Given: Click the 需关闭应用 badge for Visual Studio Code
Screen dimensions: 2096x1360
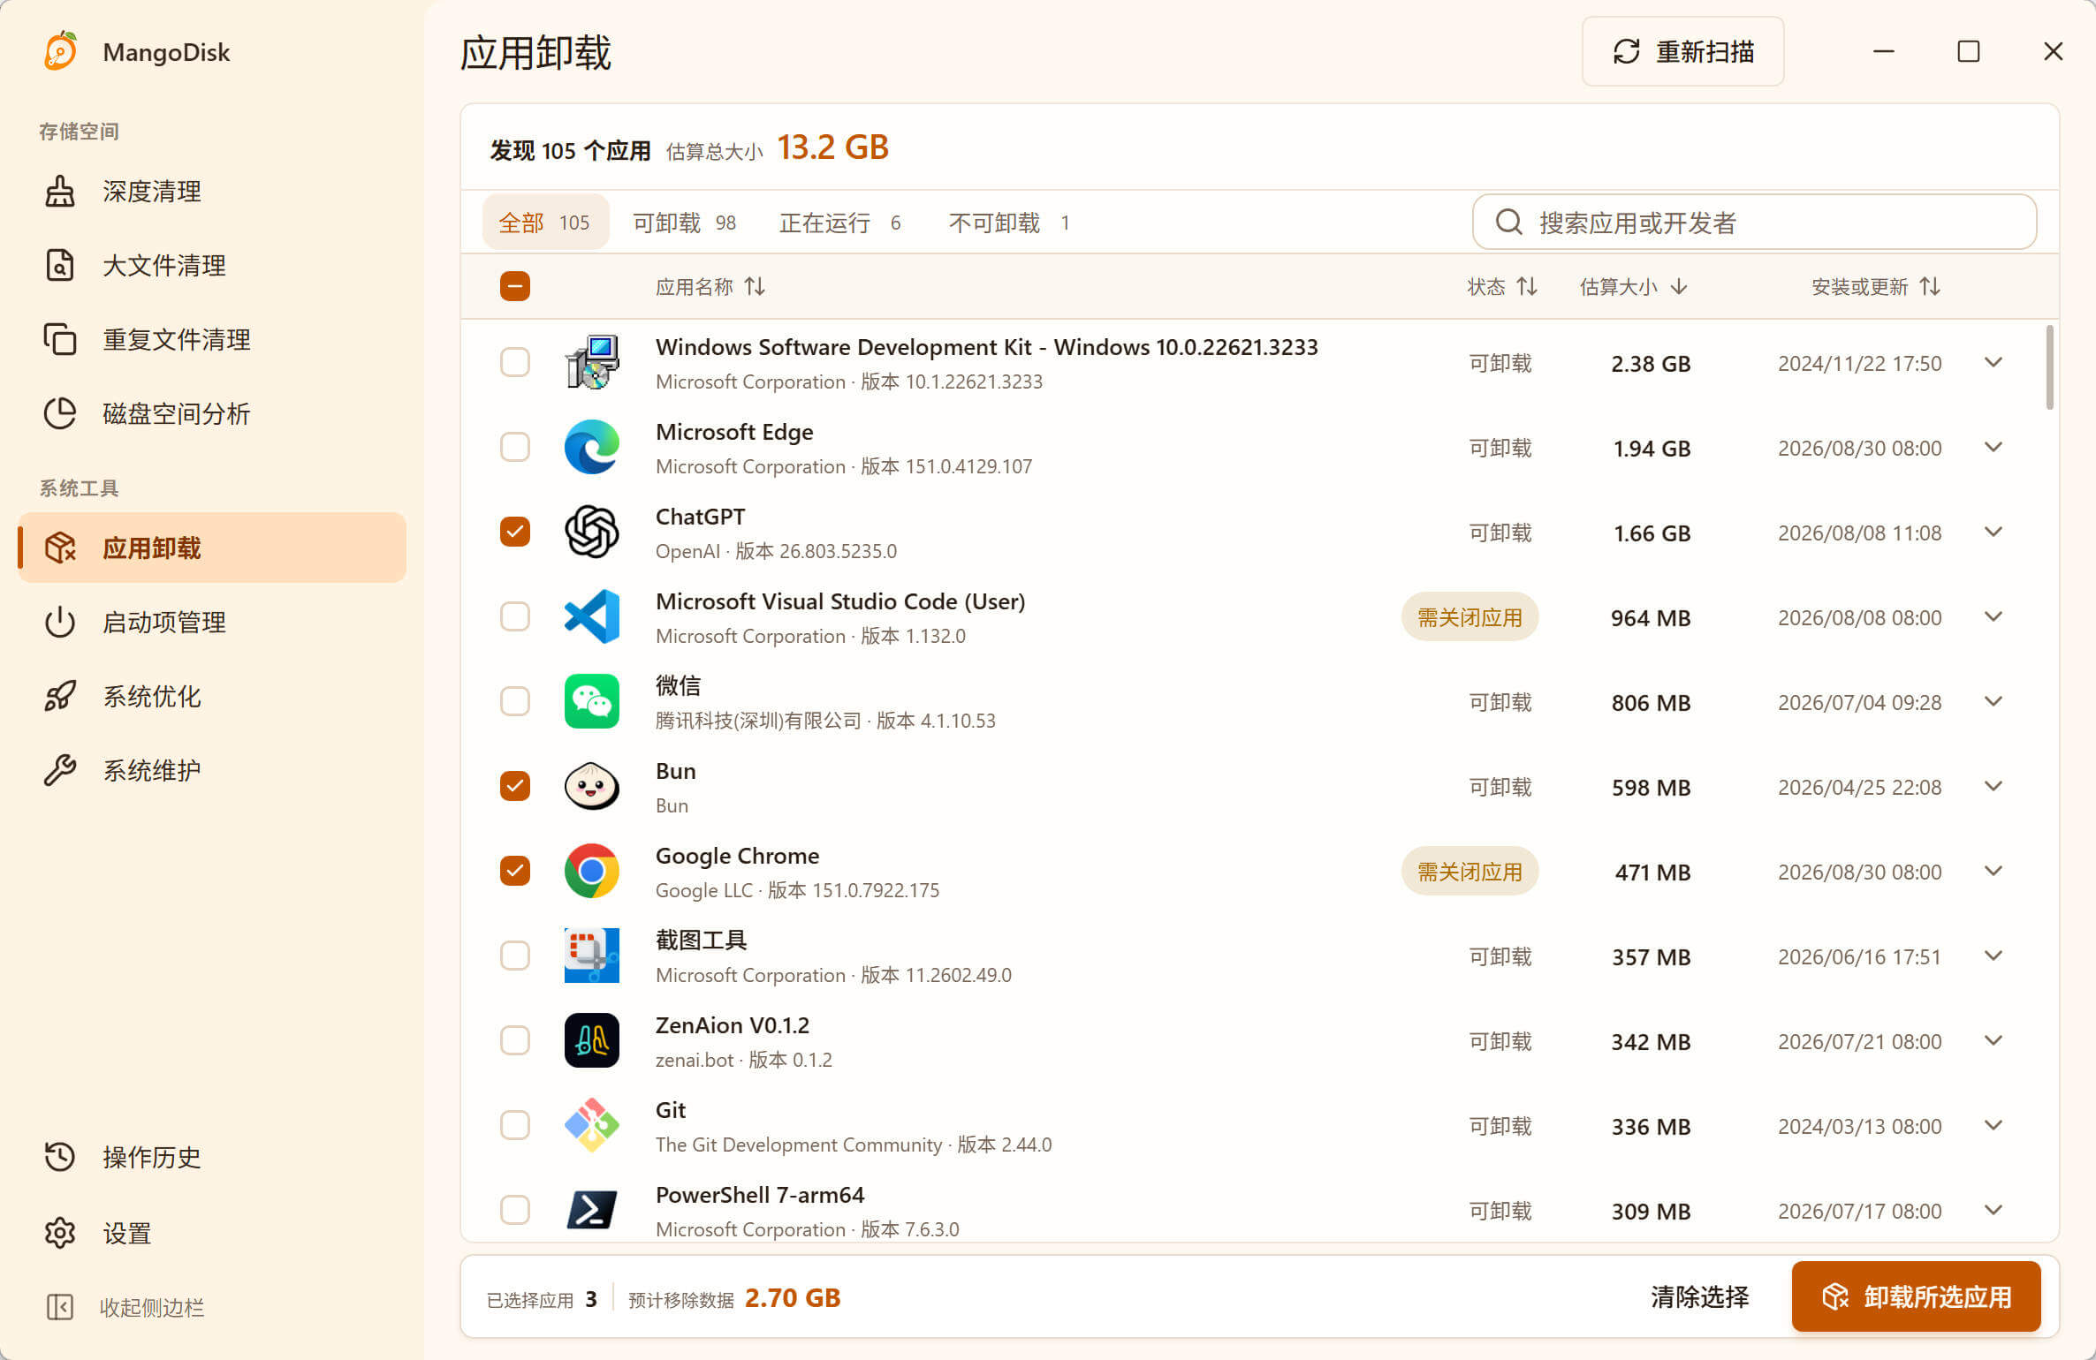Looking at the screenshot, I should (x=1469, y=617).
